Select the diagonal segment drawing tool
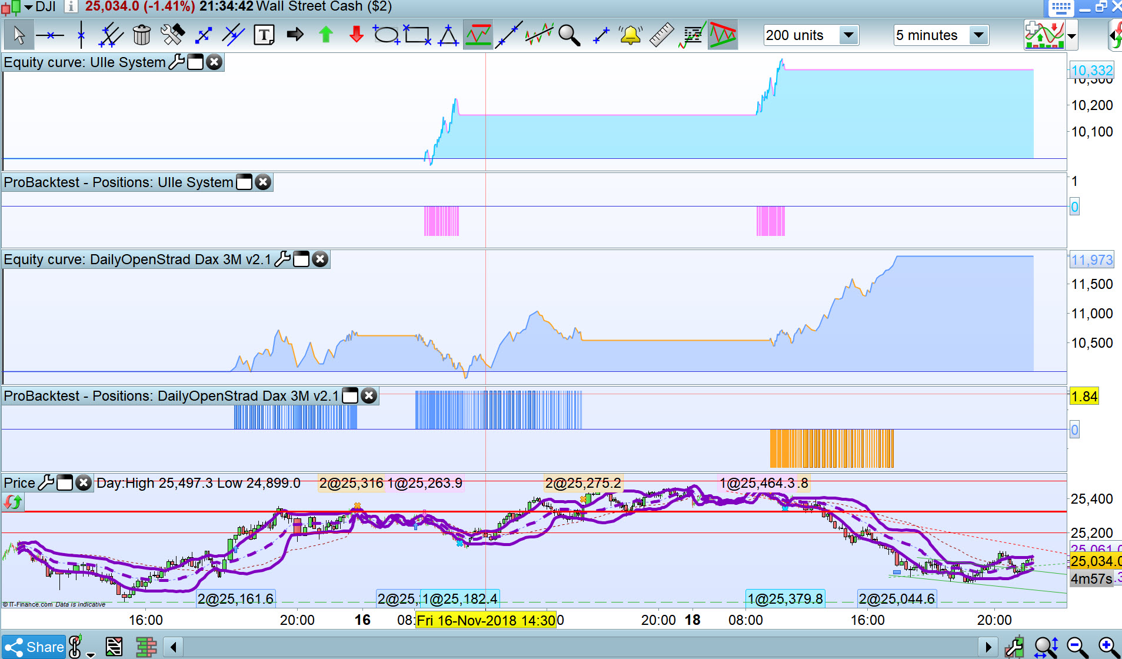The image size is (1122, 659). coord(203,35)
